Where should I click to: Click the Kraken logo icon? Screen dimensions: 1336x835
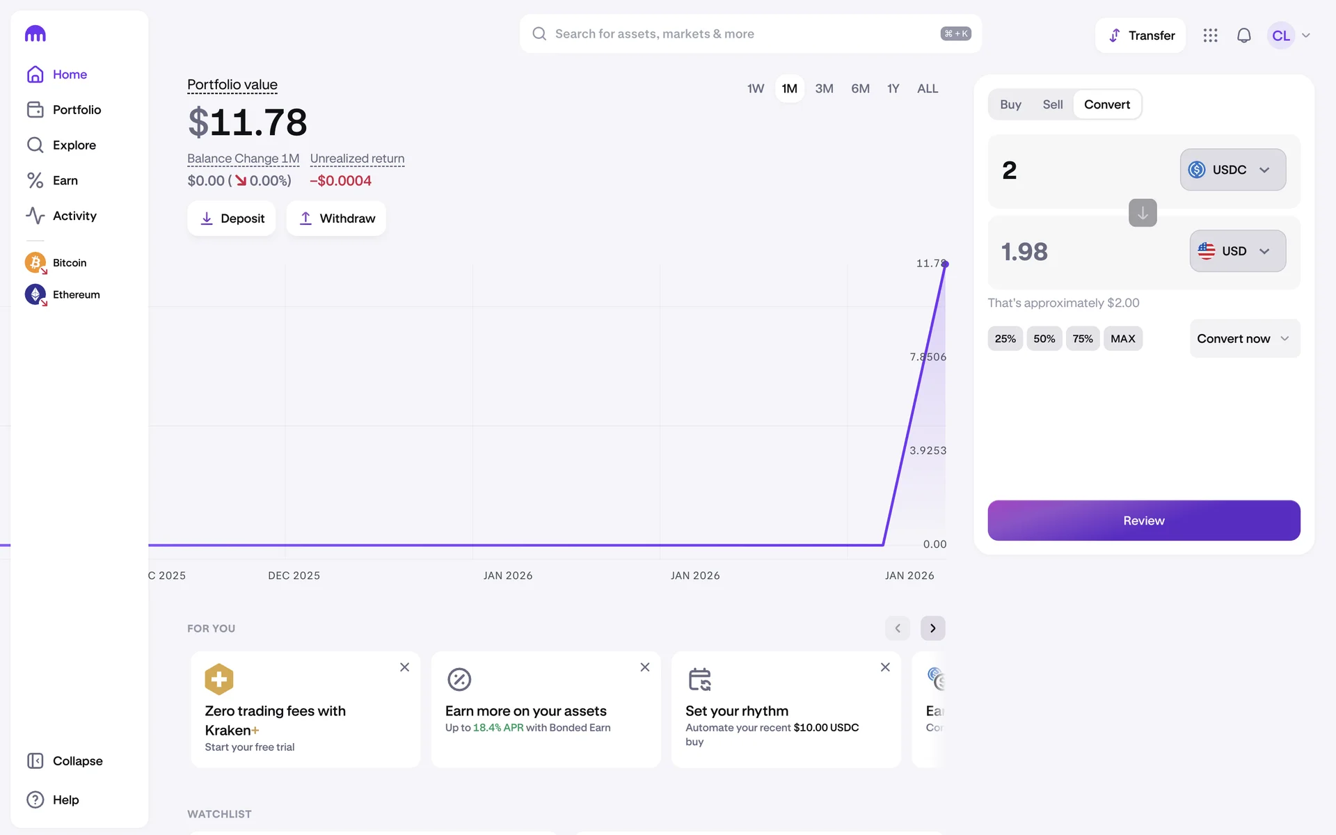(x=35, y=33)
